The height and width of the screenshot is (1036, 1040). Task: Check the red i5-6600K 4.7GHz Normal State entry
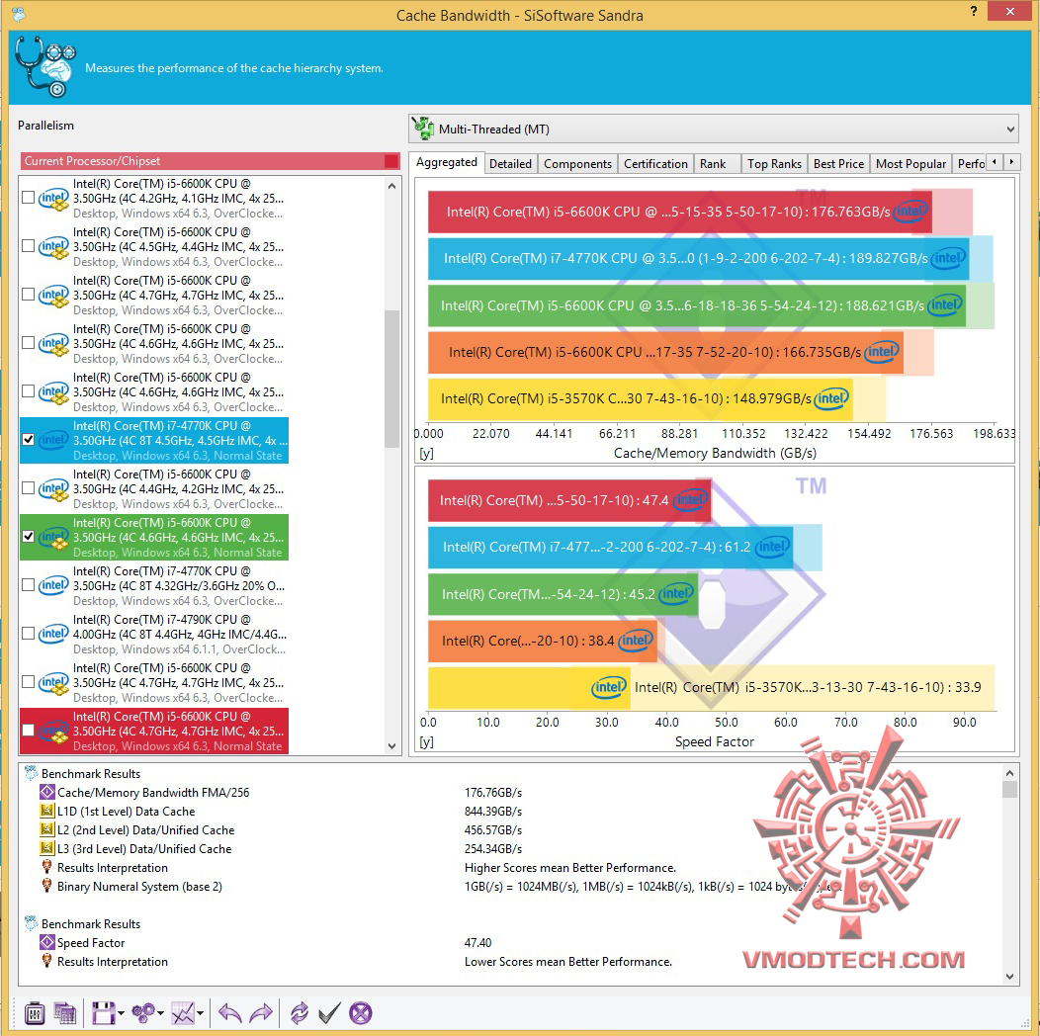click(28, 731)
